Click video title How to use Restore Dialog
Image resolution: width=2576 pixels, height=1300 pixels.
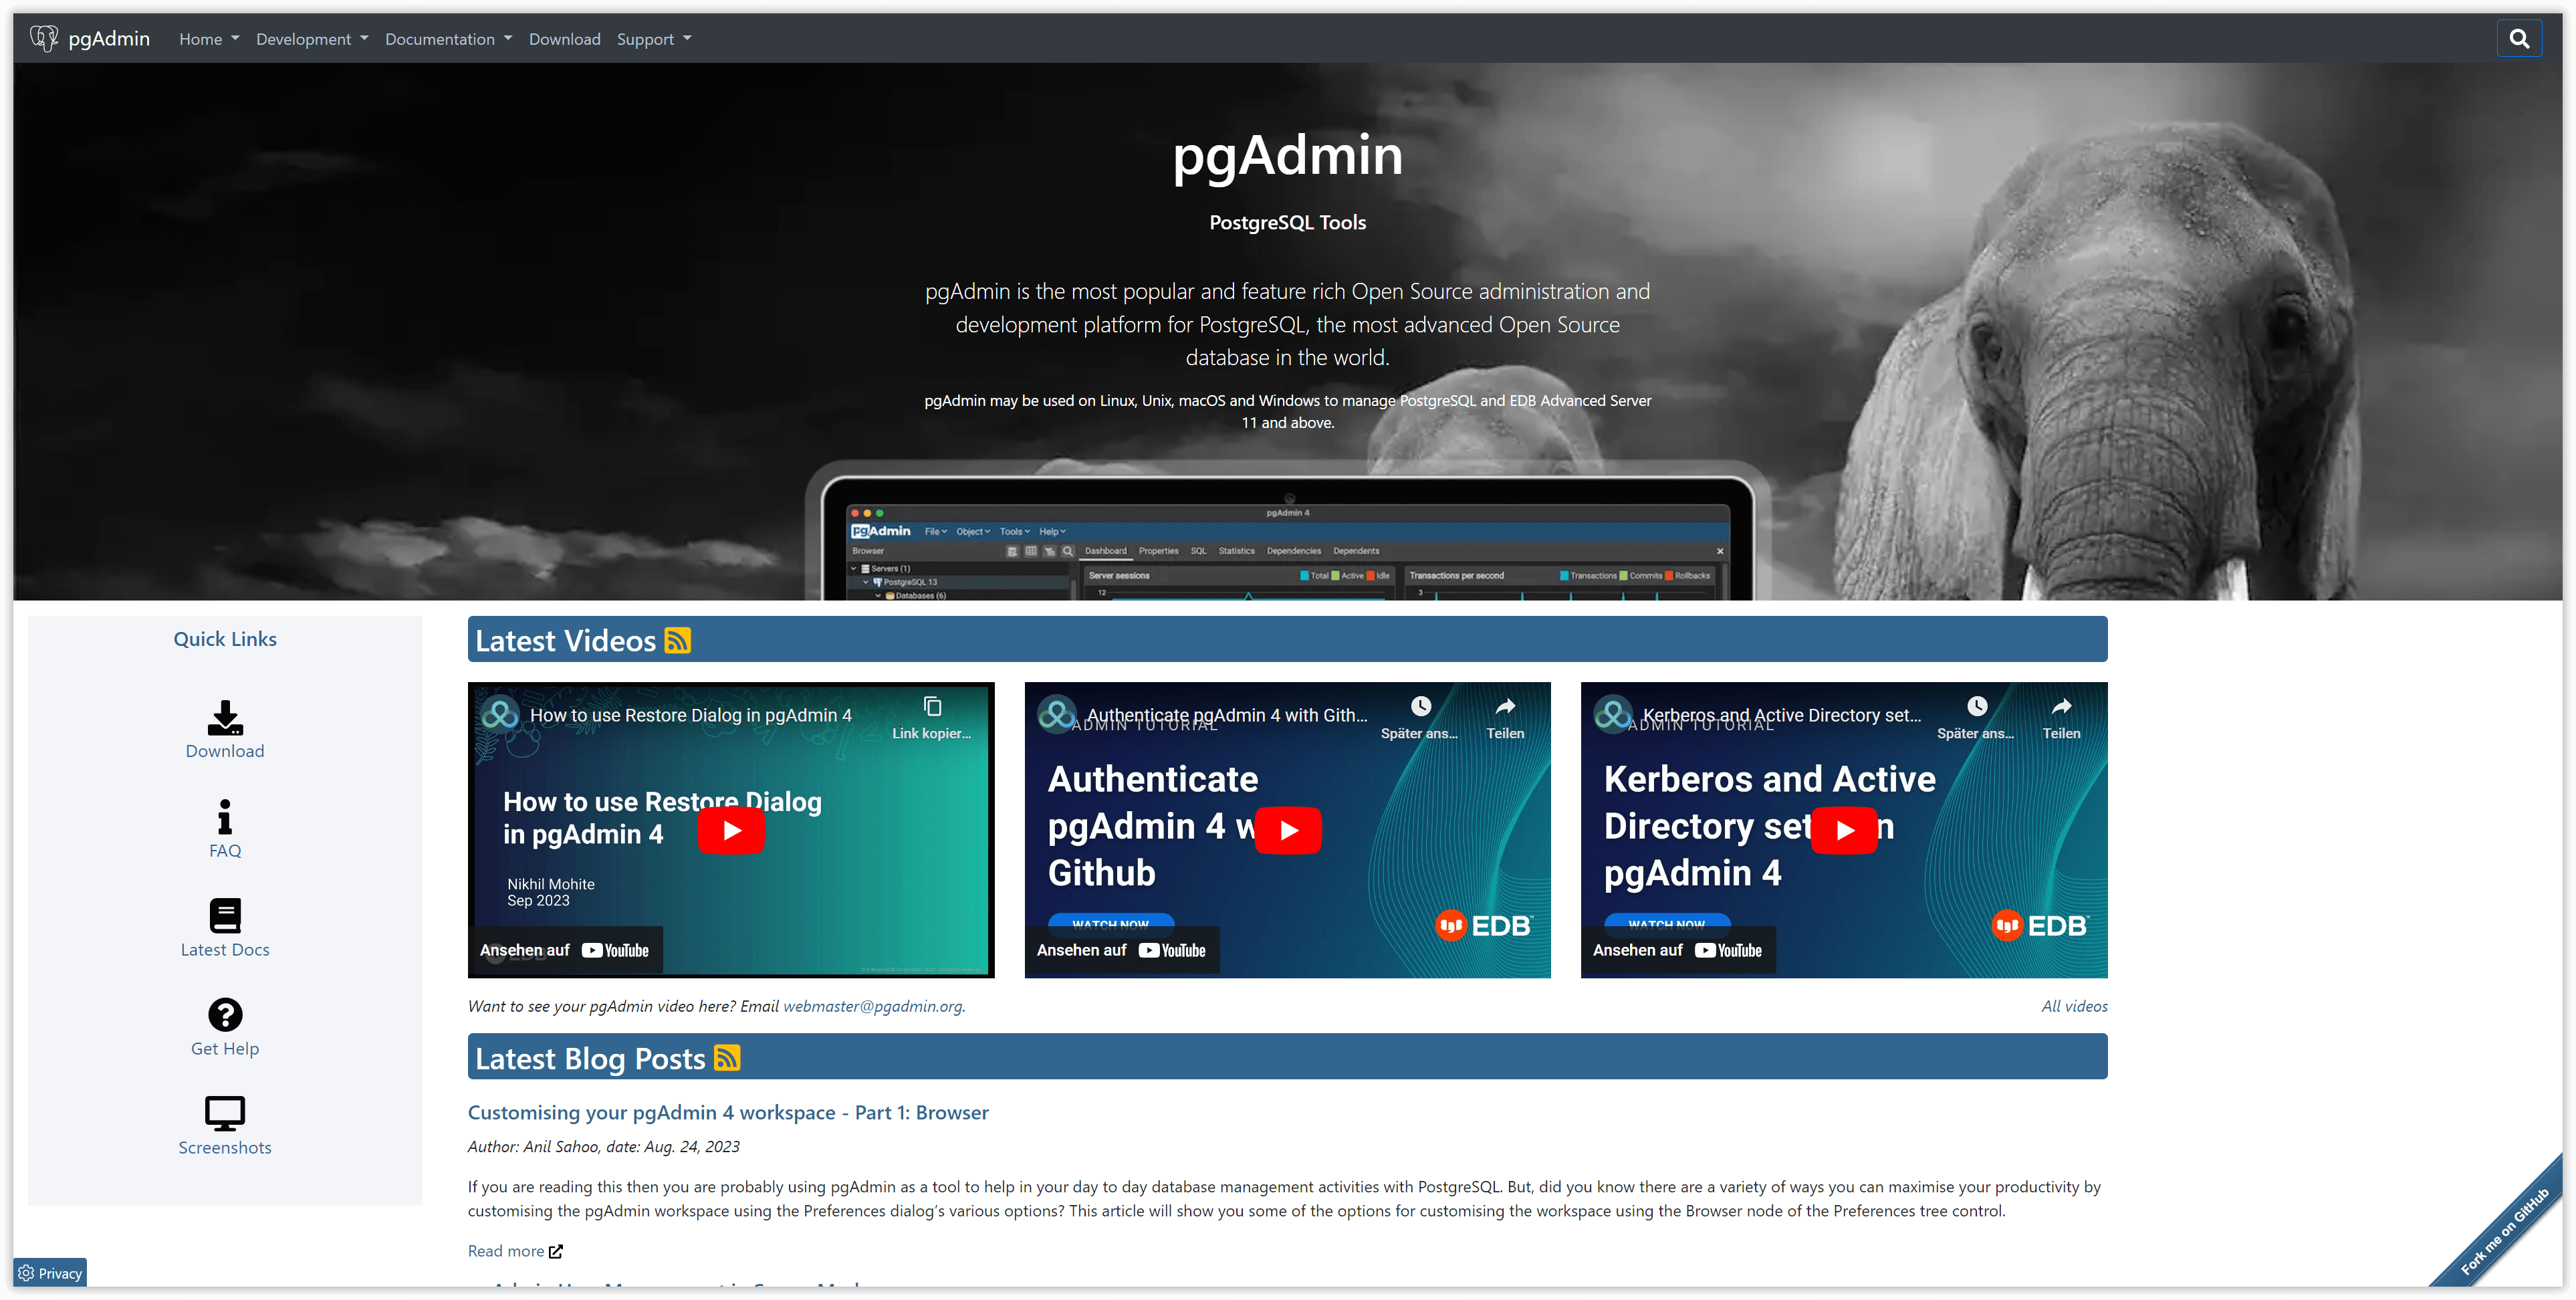(x=691, y=715)
